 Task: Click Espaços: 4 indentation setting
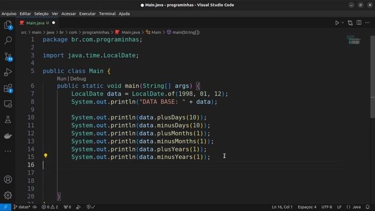307,207
